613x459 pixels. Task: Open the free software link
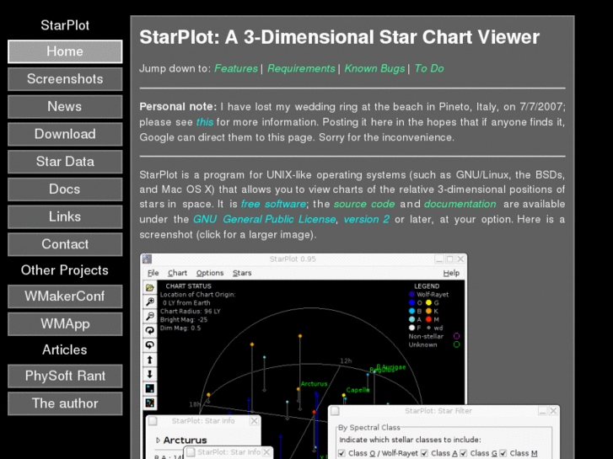click(x=273, y=204)
